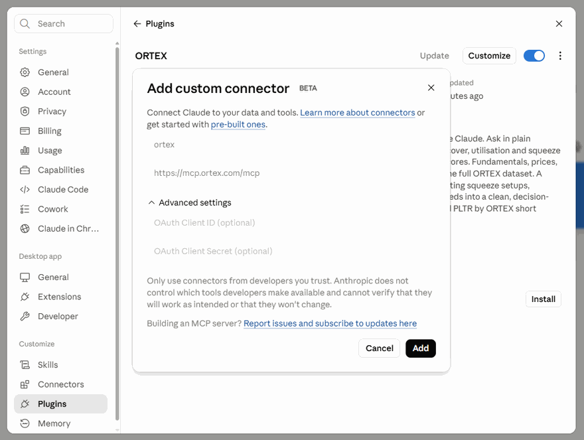
Task: Open General under Settings
Action: (60, 72)
